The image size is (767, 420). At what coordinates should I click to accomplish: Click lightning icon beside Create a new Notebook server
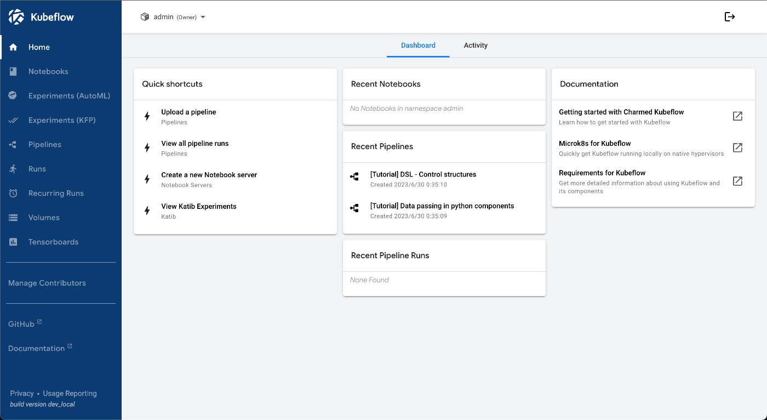(x=147, y=179)
